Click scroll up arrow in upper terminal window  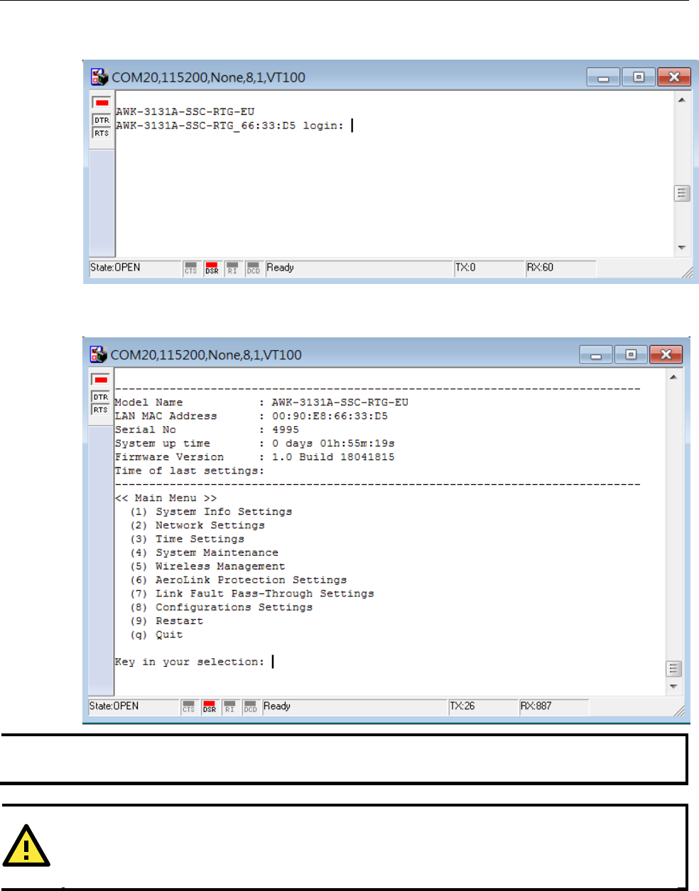tap(682, 100)
